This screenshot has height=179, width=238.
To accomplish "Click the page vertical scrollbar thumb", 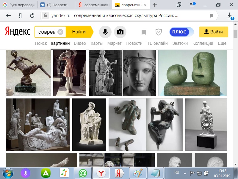I will click(x=235, y=34).
